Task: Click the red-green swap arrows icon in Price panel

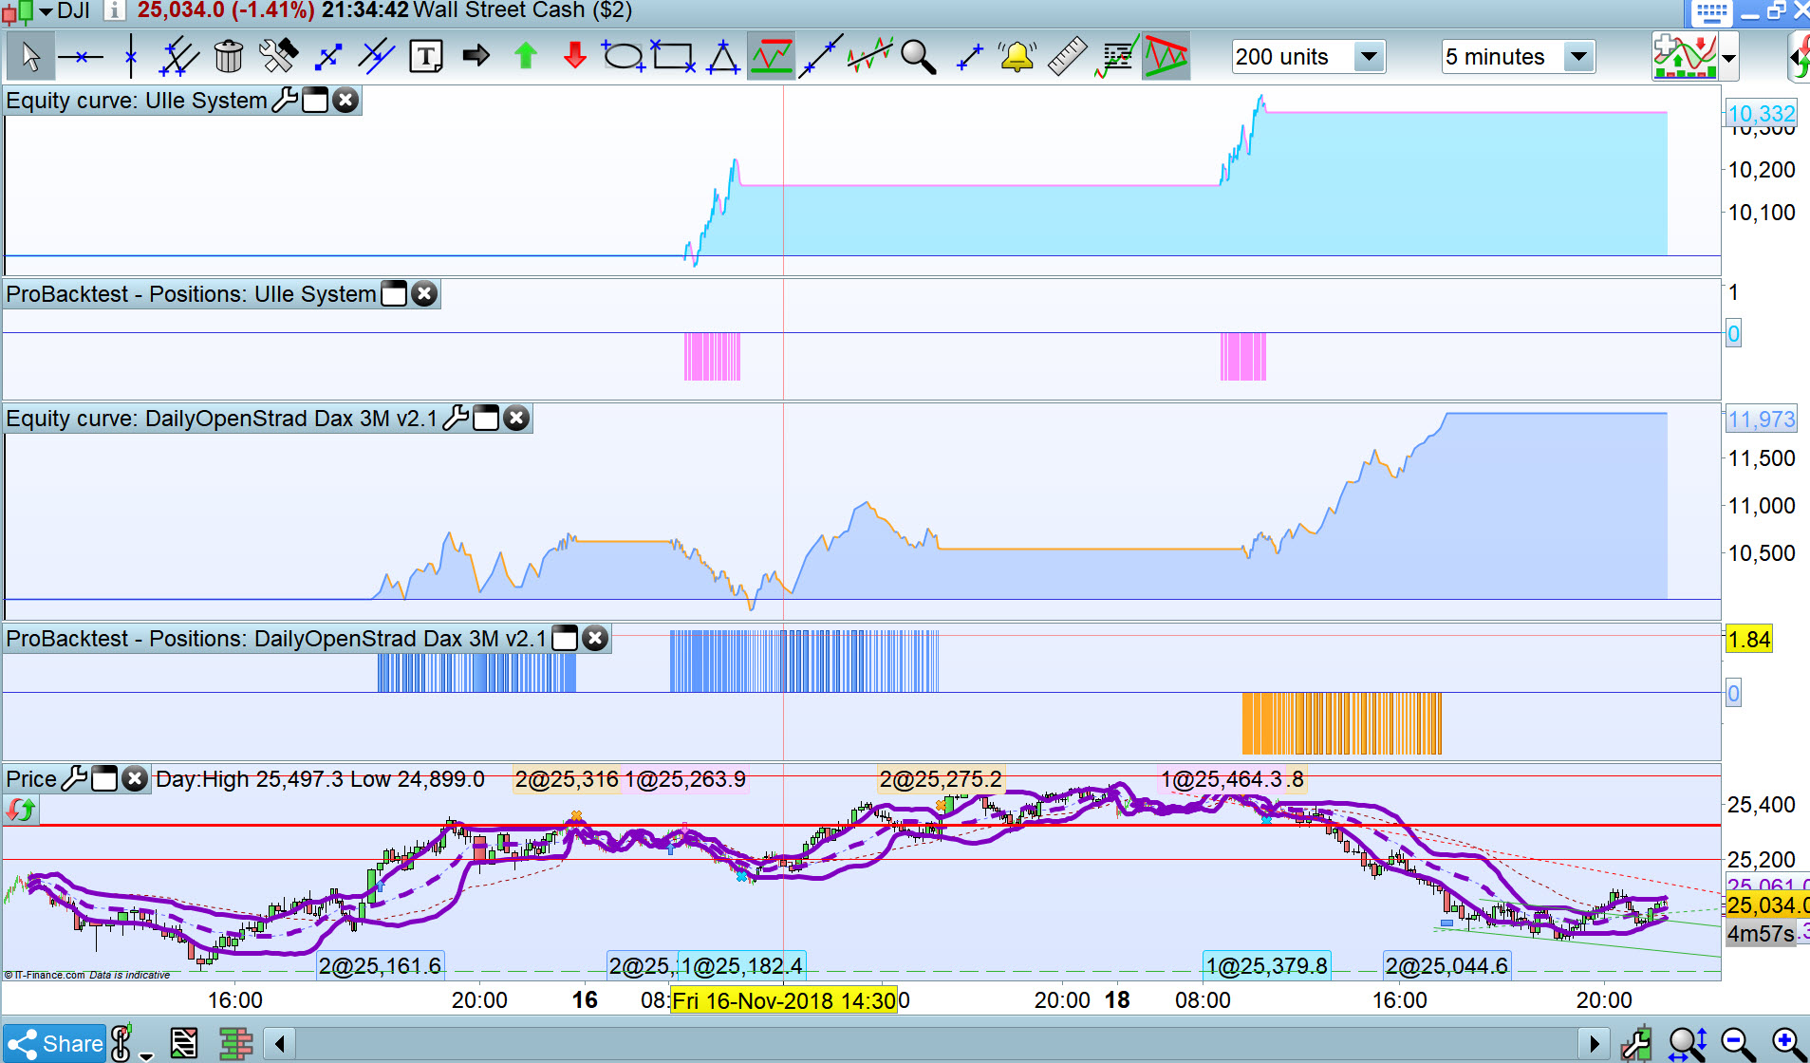Action: pos(21,810)
